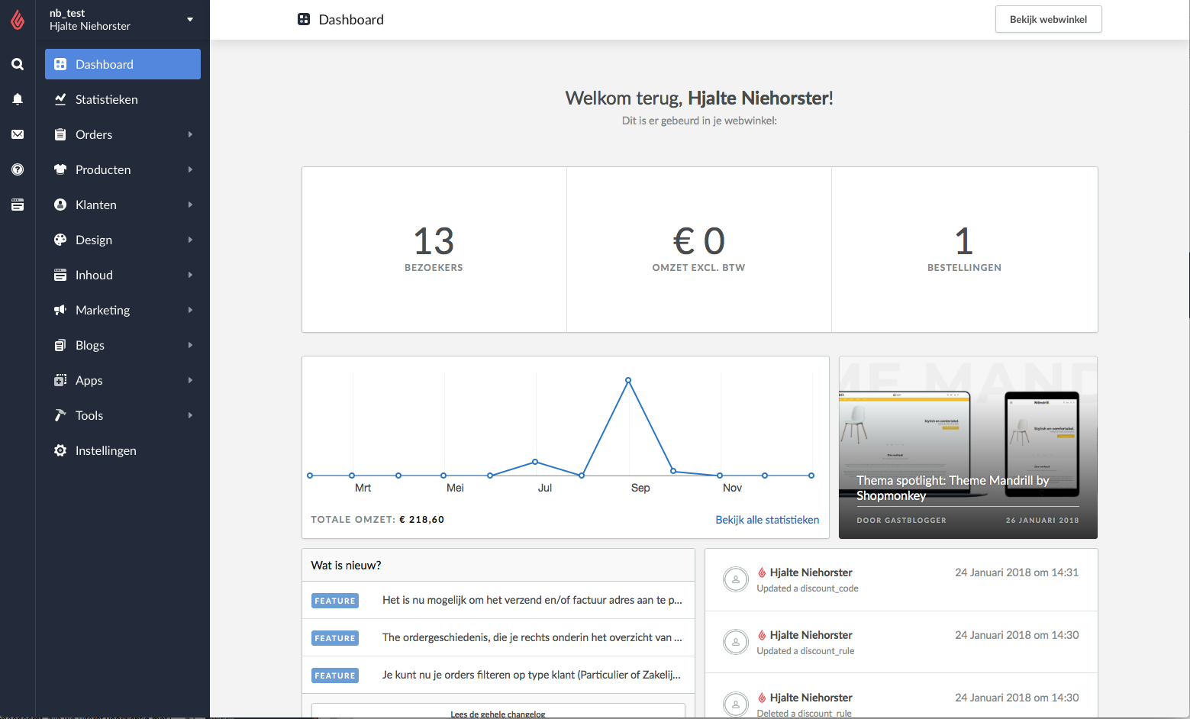
Task: Expand the Design submenu arrow
Action: click(x=190, y=240)
